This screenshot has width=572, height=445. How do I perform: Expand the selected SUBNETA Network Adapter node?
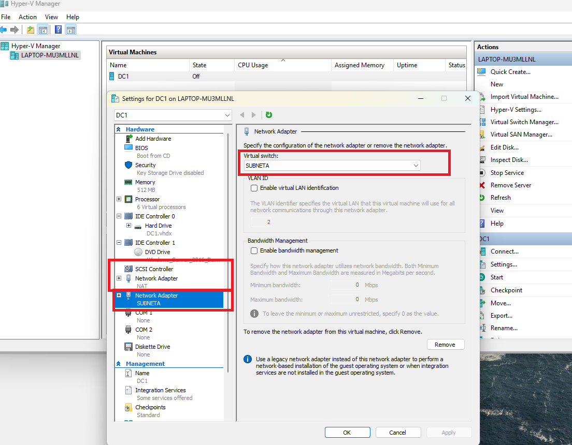coord(119,295)
